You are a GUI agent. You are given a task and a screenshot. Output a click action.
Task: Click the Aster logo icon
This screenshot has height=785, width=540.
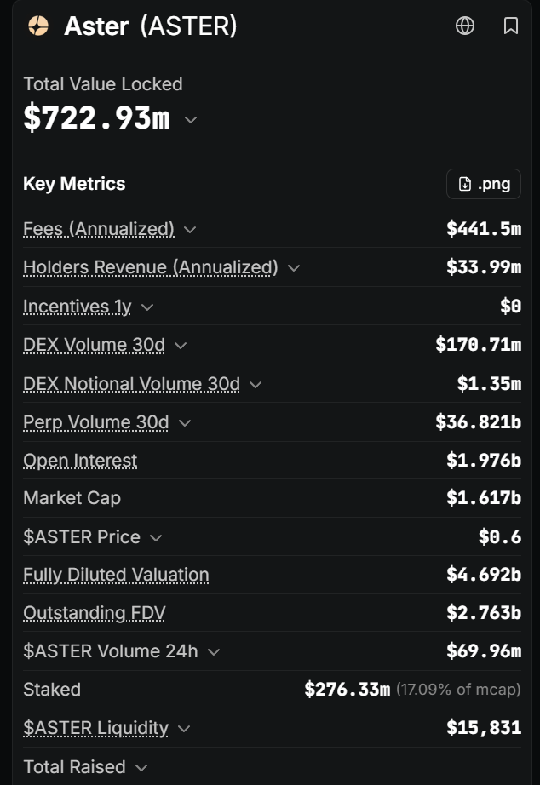click(38, 26)
